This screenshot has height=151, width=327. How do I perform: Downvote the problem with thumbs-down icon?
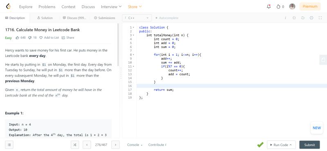pos(30,37)
